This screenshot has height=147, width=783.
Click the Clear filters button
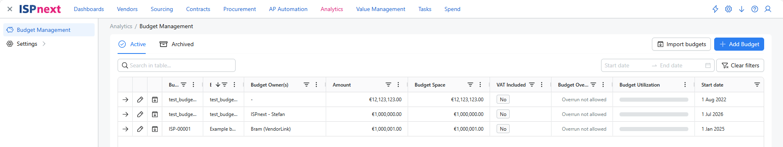pyautogui.click(x=740, y=65)
